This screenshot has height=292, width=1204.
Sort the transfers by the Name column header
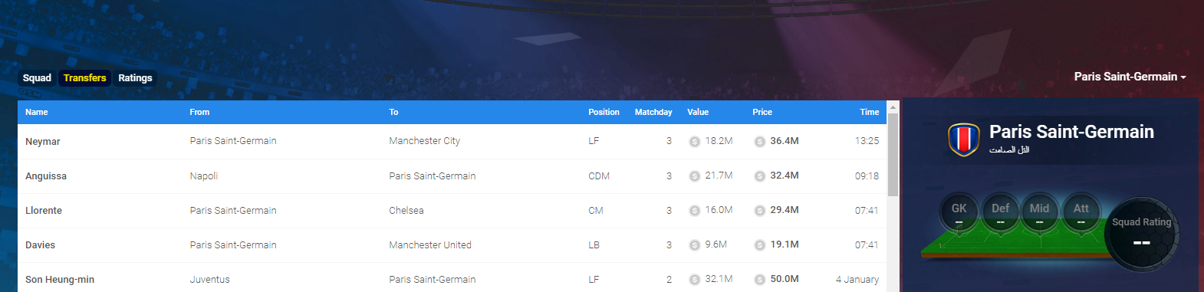tap(37, 112)
